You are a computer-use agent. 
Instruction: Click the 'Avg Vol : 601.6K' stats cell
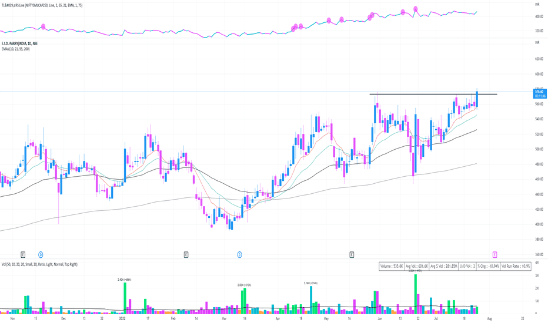tap(417, 266)
